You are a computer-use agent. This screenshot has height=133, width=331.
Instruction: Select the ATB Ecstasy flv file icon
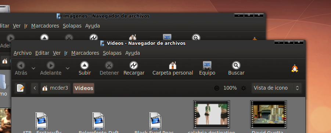[42, 121]
